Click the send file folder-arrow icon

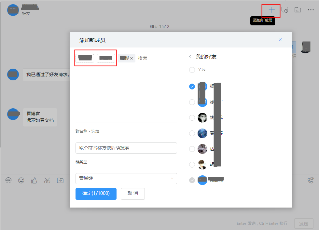tap(60, 180)
